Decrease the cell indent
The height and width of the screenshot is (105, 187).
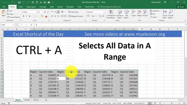62,16
